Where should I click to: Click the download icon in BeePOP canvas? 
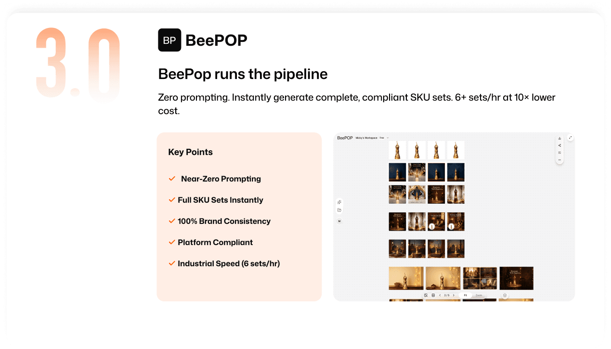point(559,138)
